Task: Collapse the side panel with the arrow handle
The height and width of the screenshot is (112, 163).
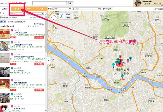Action: coord(48,61)
